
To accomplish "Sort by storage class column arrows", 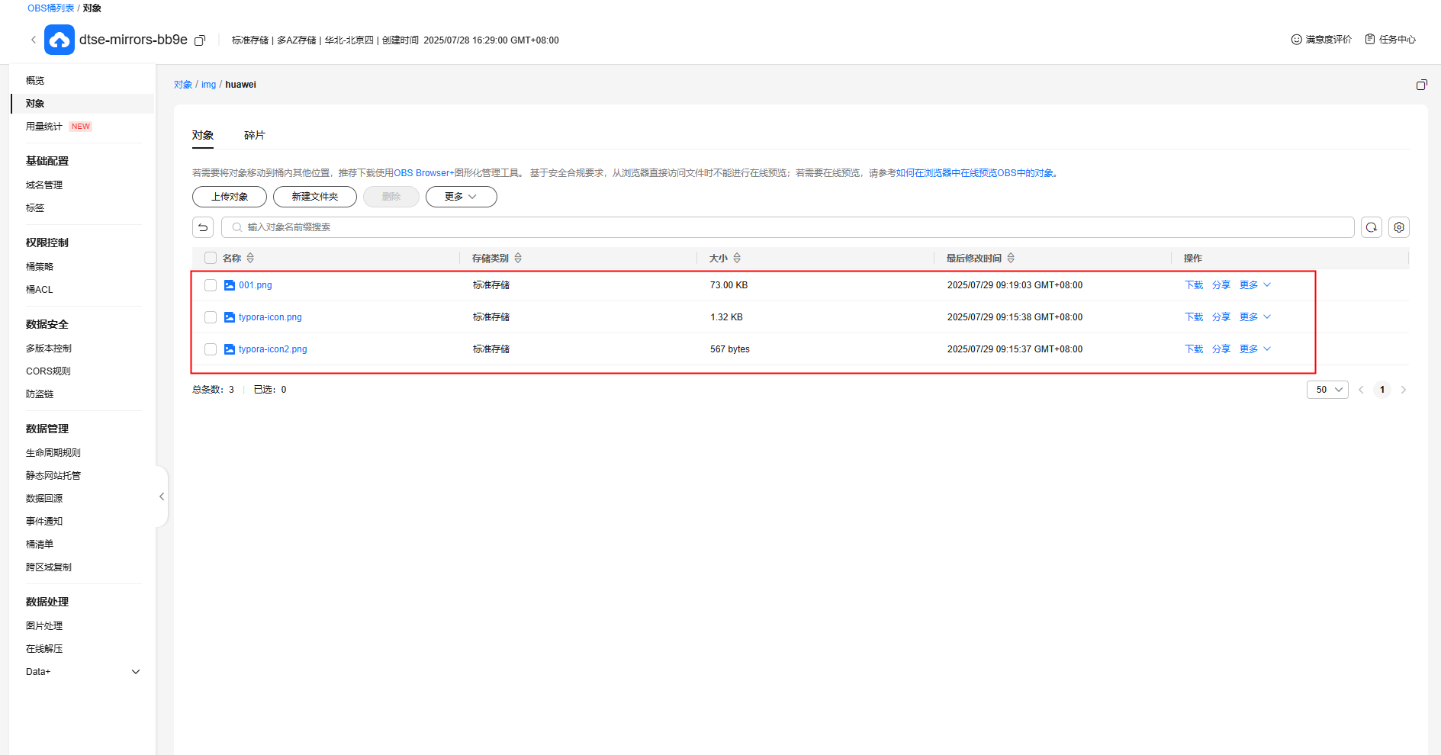I will [x=518, y=259].
